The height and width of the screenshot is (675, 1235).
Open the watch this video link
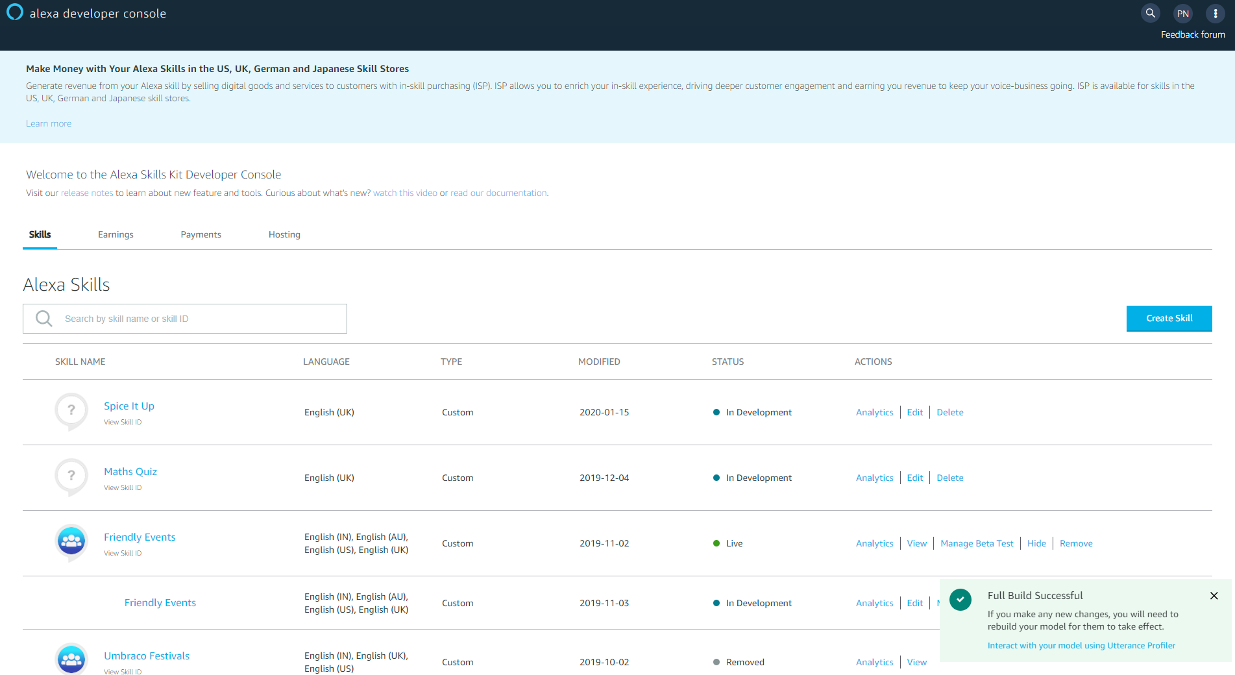[x=405, y=193]
